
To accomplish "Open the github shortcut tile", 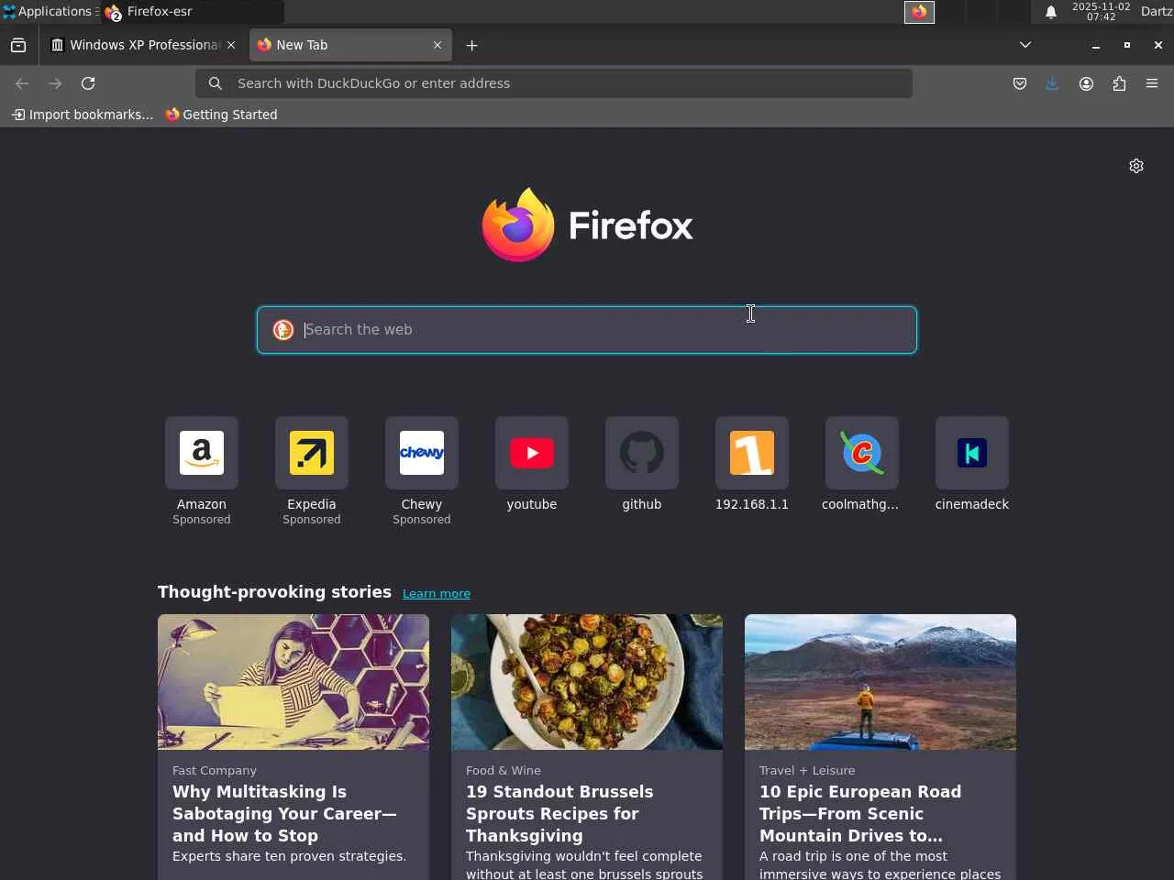I will pos(642,453).
